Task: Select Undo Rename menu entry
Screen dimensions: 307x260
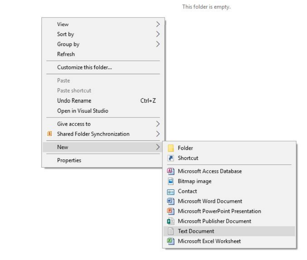Action: pyautogui.click(x=74, y=101)
